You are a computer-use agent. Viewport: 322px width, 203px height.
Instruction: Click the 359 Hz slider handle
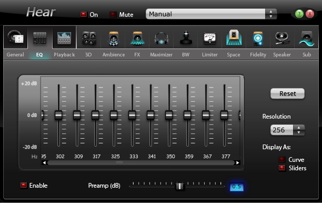point(187,115)
